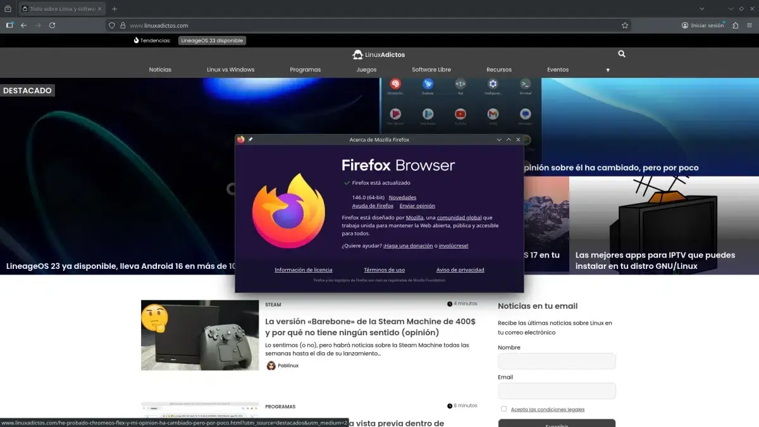759x427 pixels.
Task: Click the Haga una donación link
Action: pos(407,245)
